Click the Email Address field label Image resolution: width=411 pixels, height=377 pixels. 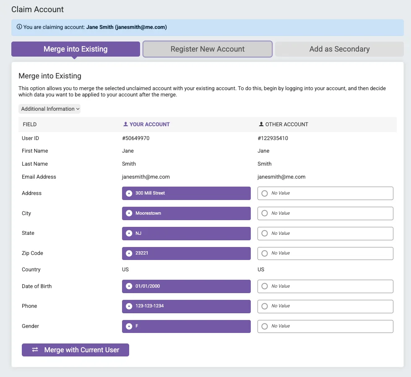click(x=39, y=177)
